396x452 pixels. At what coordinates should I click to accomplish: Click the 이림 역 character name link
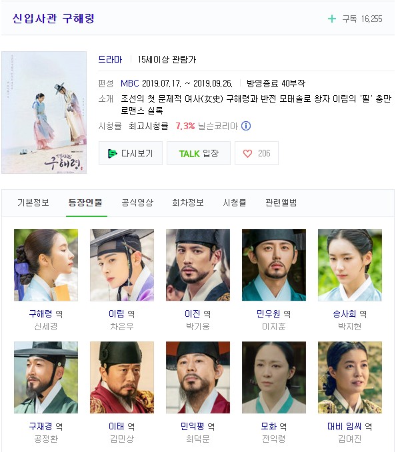pos(117,314)
